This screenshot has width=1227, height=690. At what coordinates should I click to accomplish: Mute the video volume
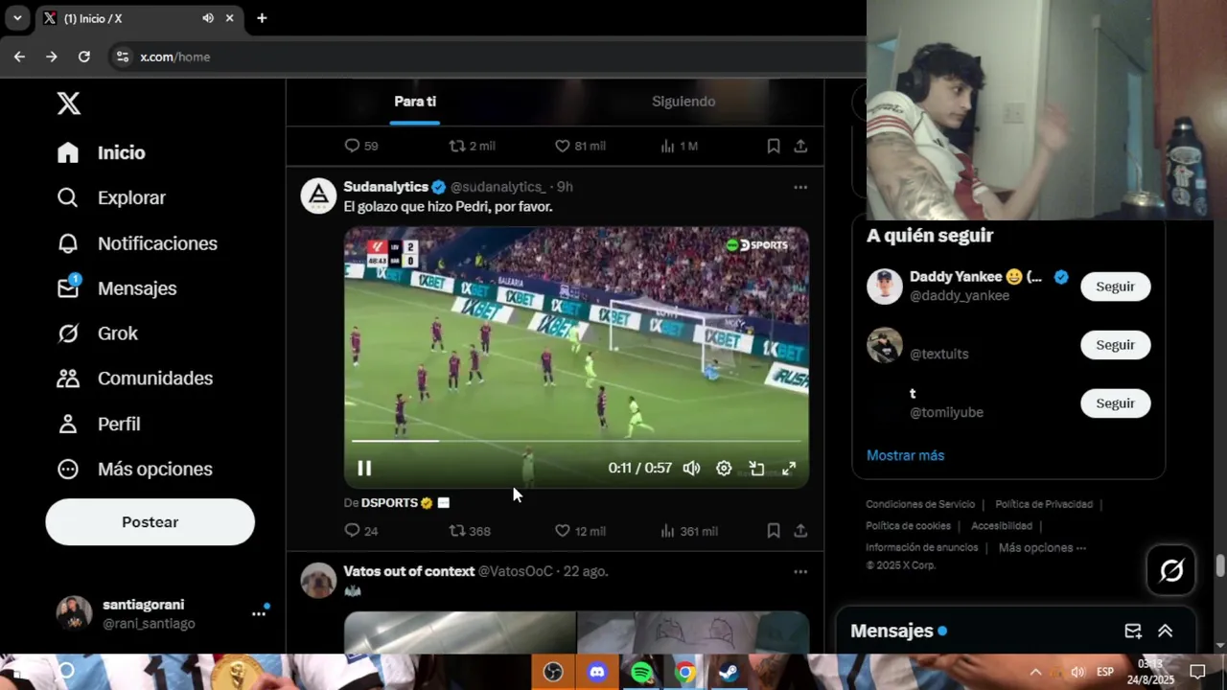point(691,468)
